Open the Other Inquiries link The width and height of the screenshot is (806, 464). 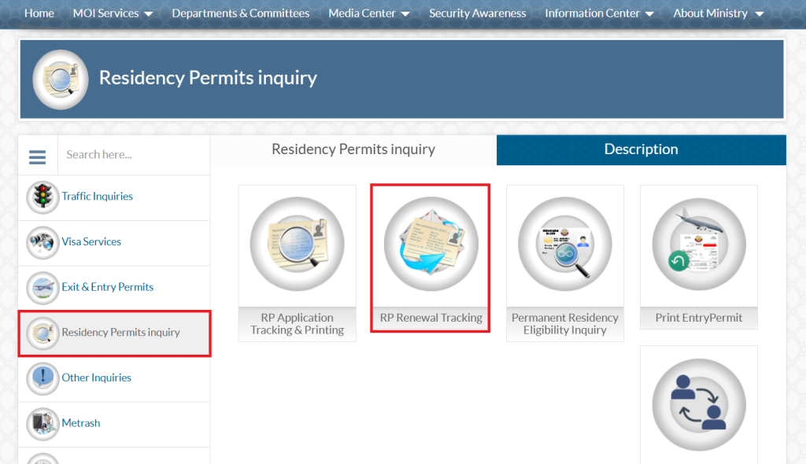pyautogui.click(x=97, y=377)
